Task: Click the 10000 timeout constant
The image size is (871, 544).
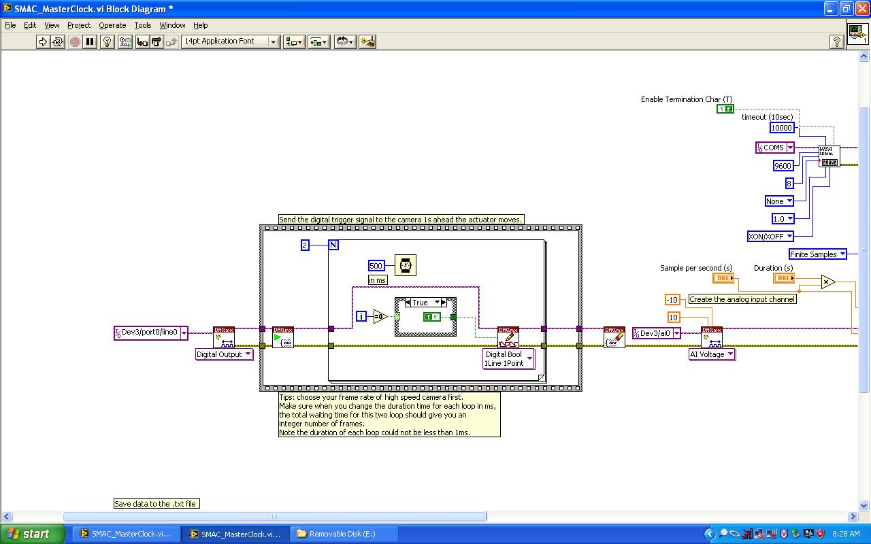Action: click(782, 128)
